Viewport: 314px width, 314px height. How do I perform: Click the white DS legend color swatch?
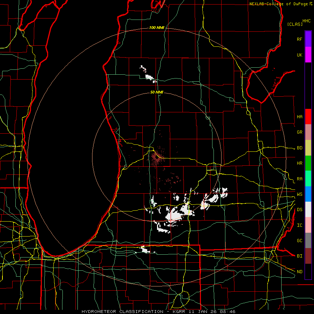pyautogui.click(x=308, y=209)
